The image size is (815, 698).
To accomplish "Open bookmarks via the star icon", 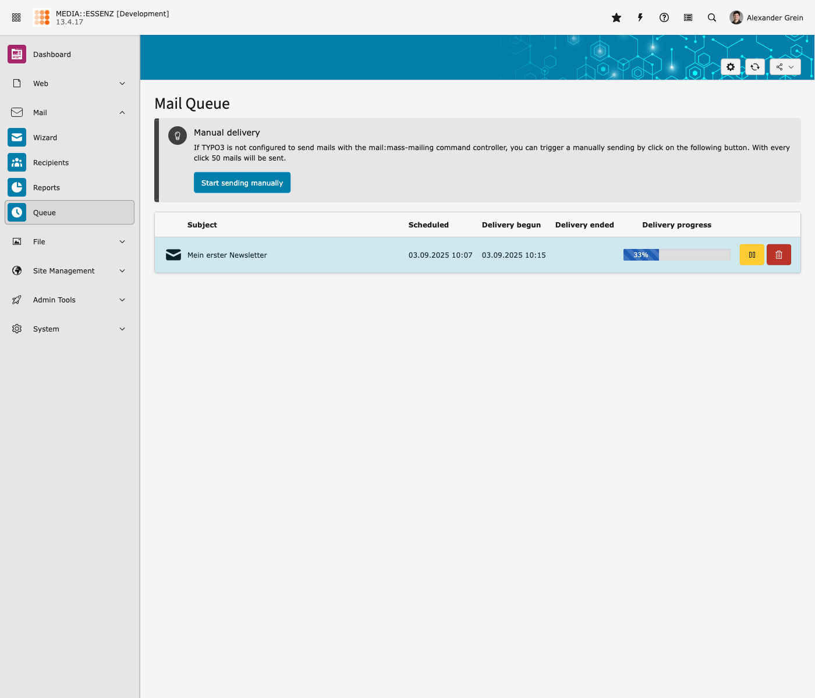I will [x=616, y=17].
